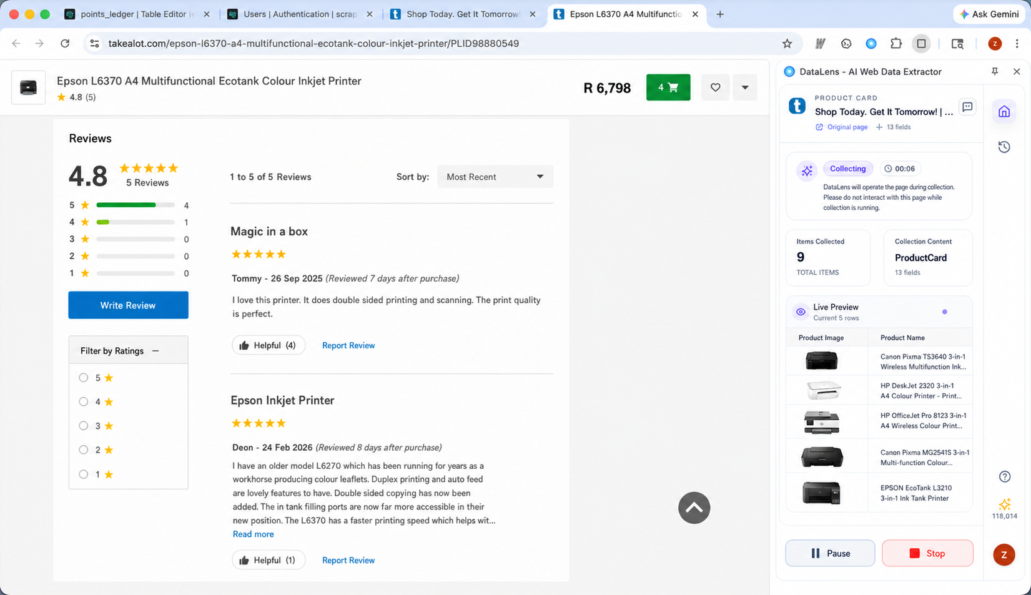This screenshot has width=1031, height=595.
Task: Open the Chrome profile Z avatar
Action: (x=995, y=44)
